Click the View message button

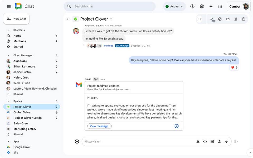point(99,126)
